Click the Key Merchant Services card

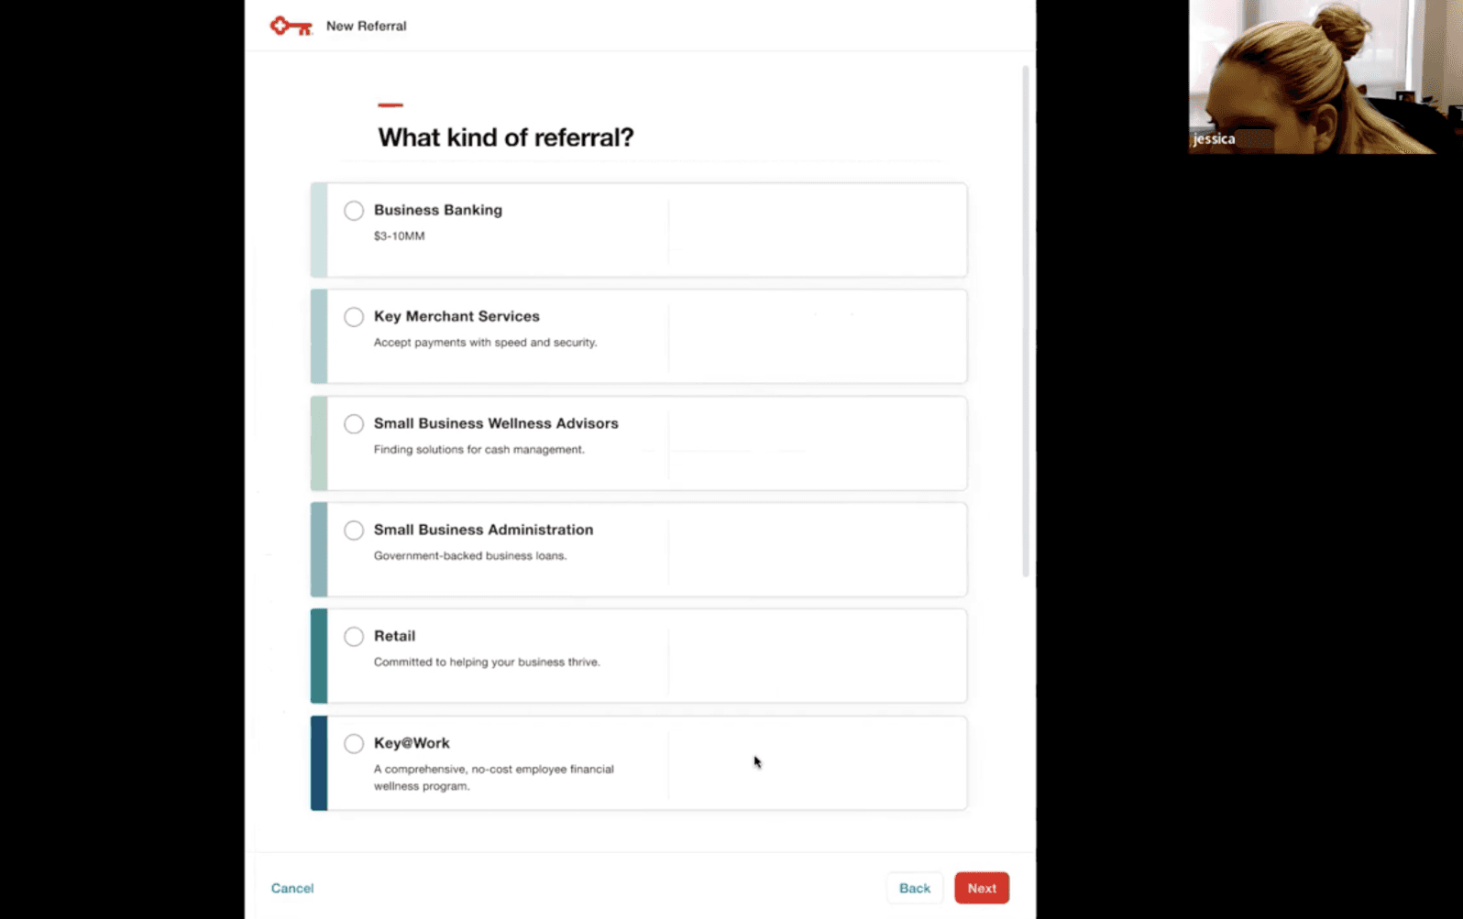pyautogui.click(x=638, y=335)
